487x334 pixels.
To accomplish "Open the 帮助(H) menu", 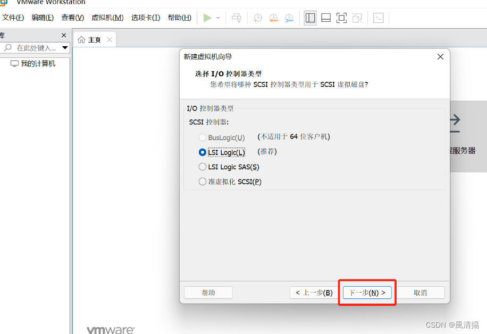I will coord(180,18).
